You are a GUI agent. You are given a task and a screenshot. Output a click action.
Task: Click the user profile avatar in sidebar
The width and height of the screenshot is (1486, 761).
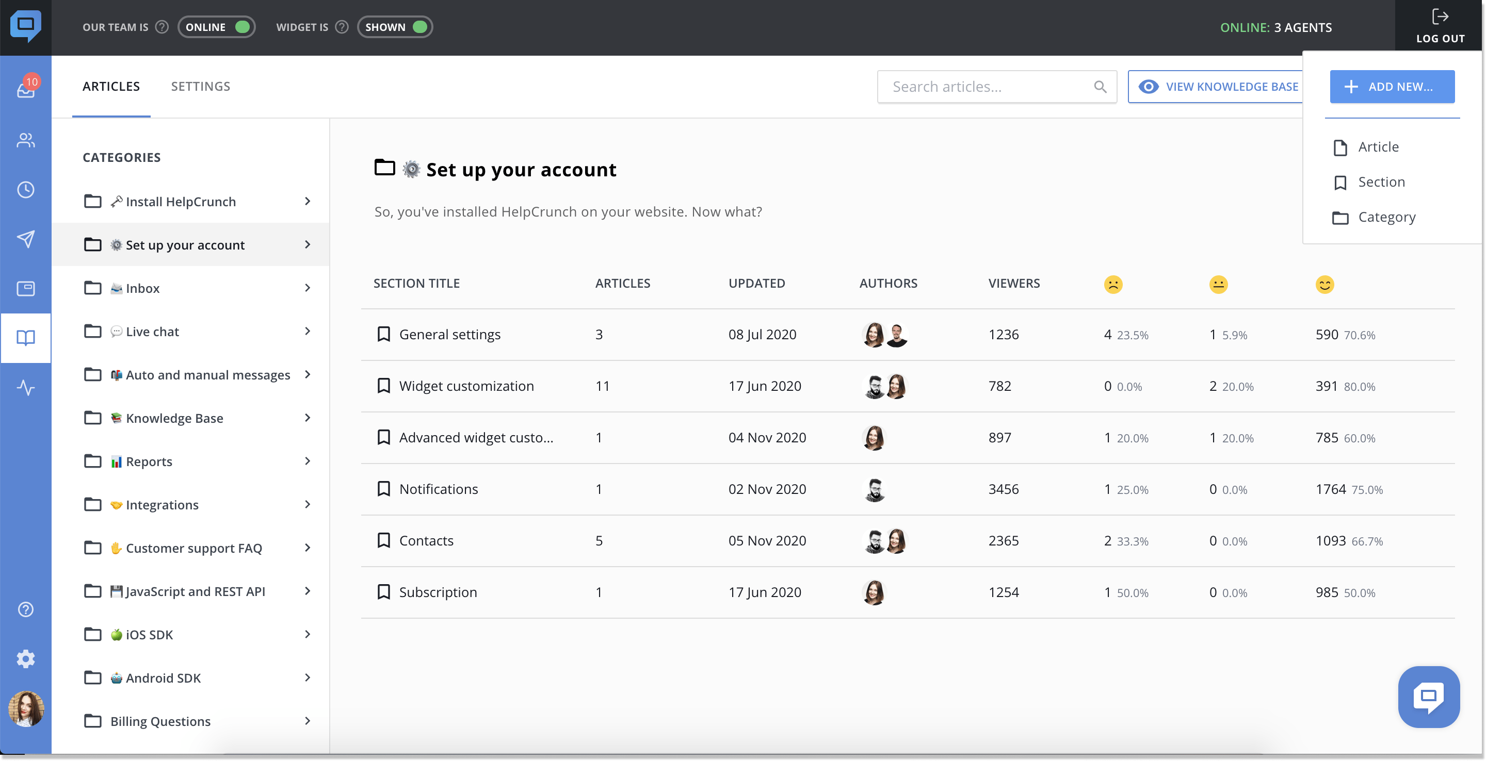point(25,708)
